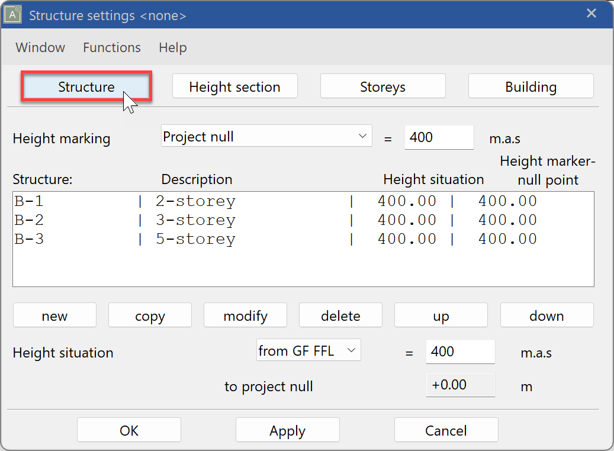Delete the selected structure
Image resolution: width=614 pixels, height=451 pixels.
coord(340,315)
